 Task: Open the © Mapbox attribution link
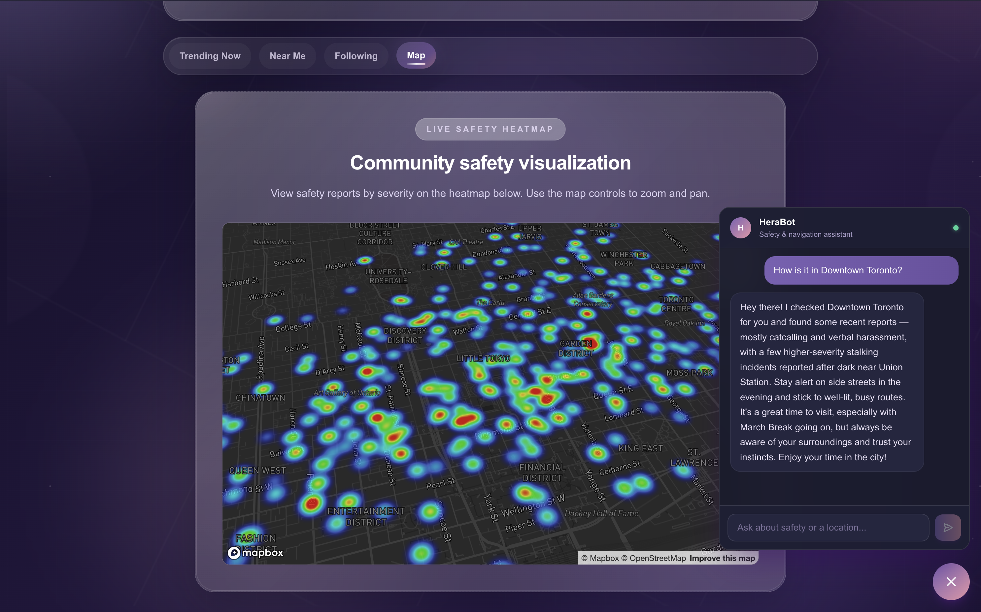click(x=600, y=558)
